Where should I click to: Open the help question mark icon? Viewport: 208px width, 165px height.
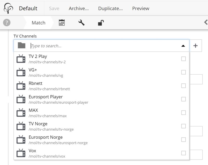point(7,23)
